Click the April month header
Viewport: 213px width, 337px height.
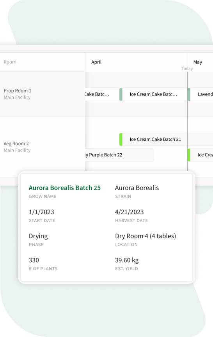point(96,62)
